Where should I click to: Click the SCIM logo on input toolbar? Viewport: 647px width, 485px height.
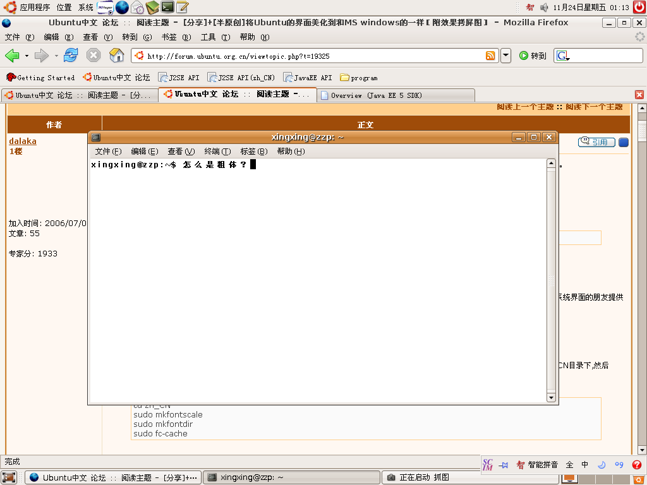488,465
